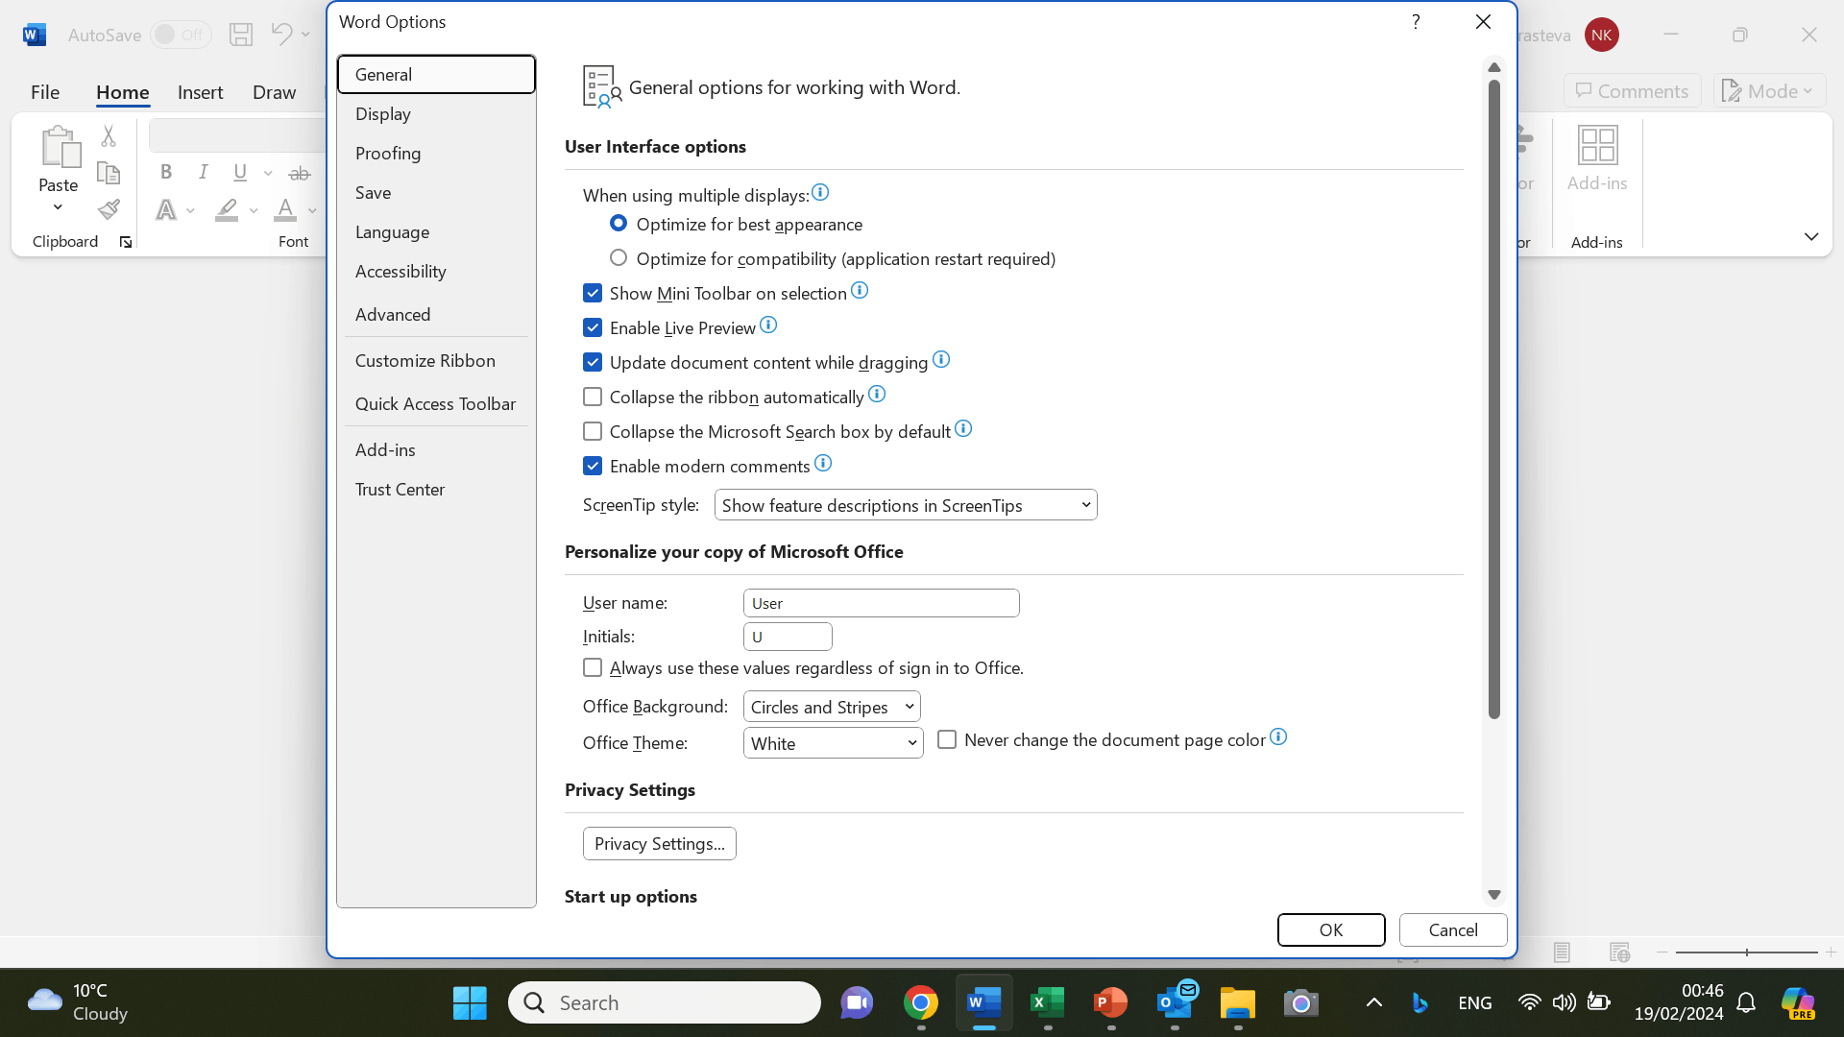Viewport: 1844px width, 1037px height.
Task: Click the Cut scissors icon in Word ribbon
Action: pyautogui.click(x=109, y=136)
